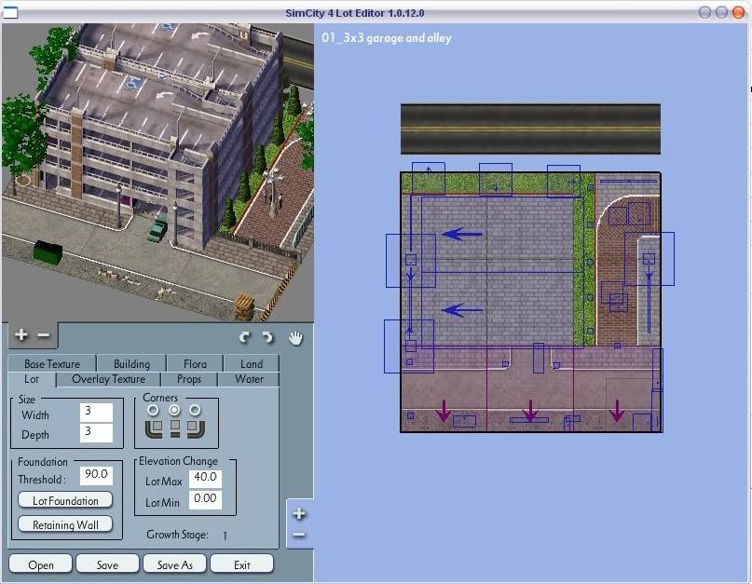Select the left corner radio button
This screenshot has width=752, height=584.
(x=153, y=410)
